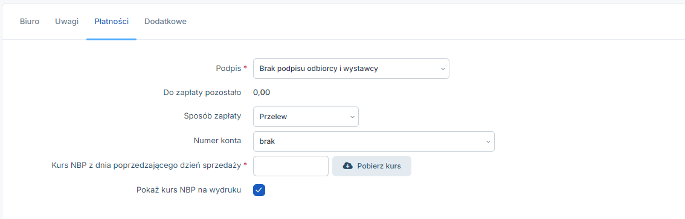
Task: Open the Numer konta dropdown showing brak
Action: point(373,141)
